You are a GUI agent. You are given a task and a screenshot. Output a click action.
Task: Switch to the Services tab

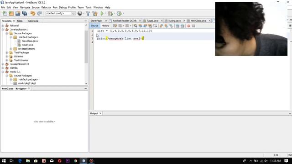33,21
